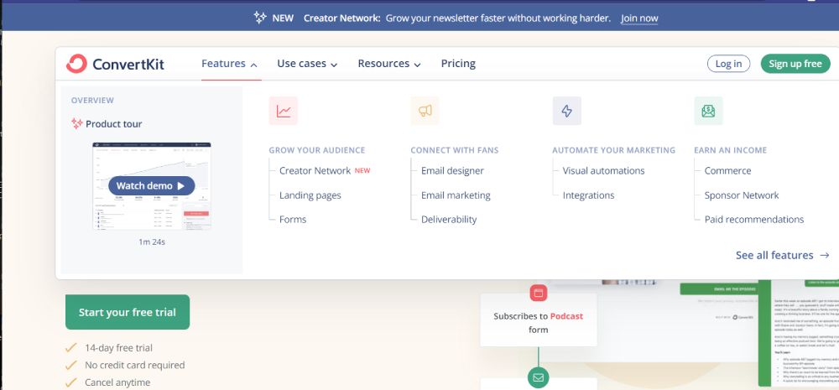Click the red calendar icon above the Podcast form card
Image resolution: width=839 pixels, height=390 pixels.
click(x=539, y=293)
